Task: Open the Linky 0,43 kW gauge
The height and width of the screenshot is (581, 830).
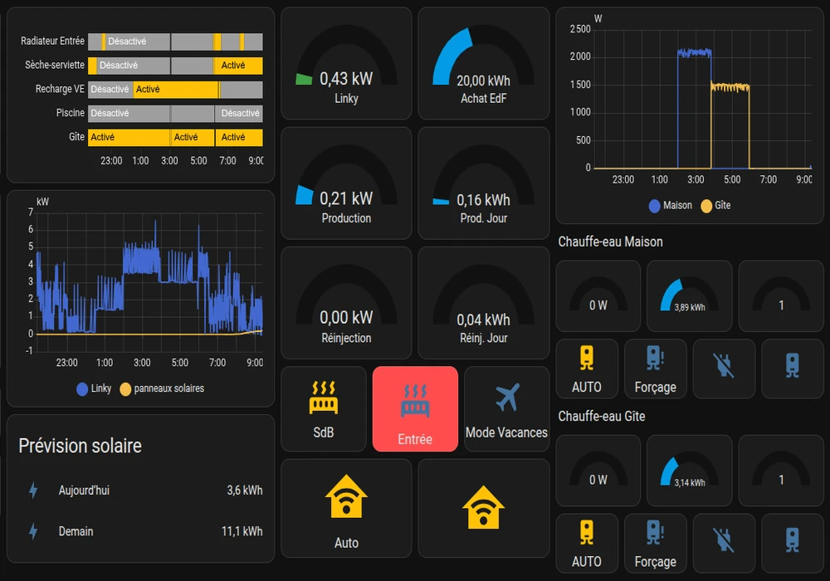Action: coord(346,64)
